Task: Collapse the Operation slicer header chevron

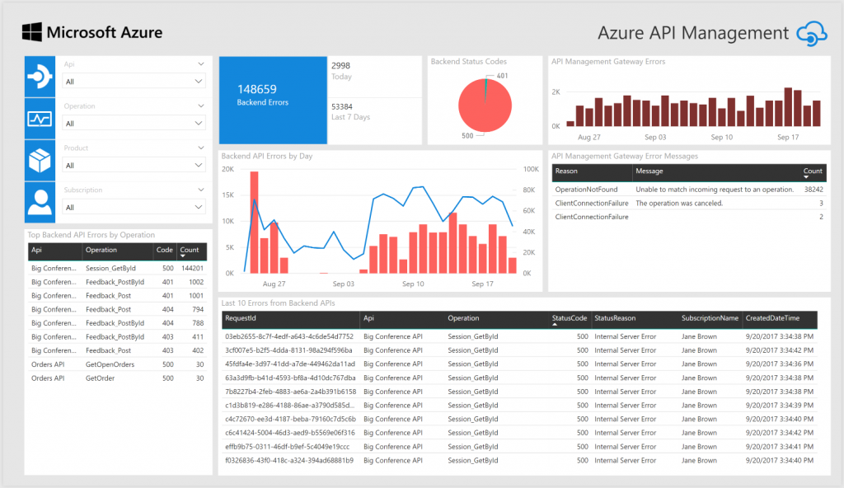Action: coord(201,106)
